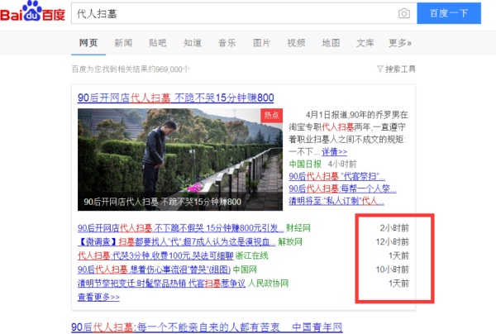This screenshot has width=496, height=334.
Task: Expand results with 查看更多>>
Action: [98, 297]
